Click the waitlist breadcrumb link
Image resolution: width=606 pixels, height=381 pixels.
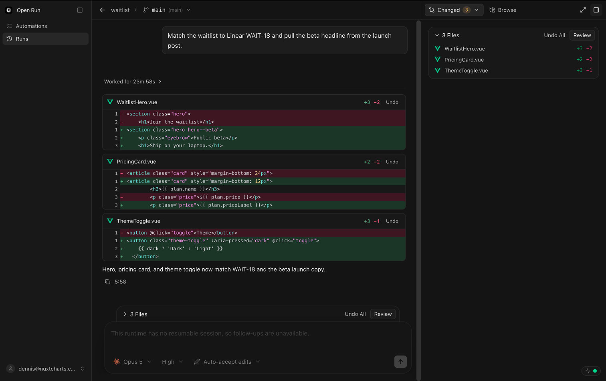tap(120, 10)
